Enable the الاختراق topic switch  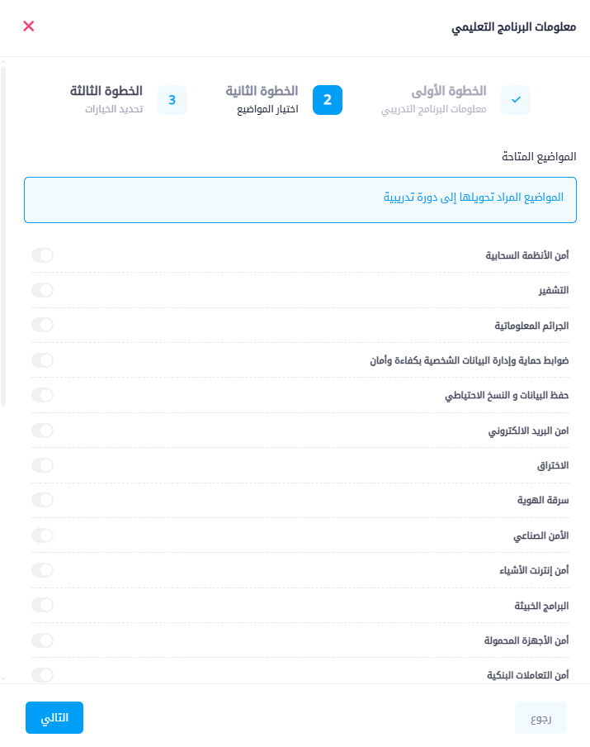click(x=42, y=465)
